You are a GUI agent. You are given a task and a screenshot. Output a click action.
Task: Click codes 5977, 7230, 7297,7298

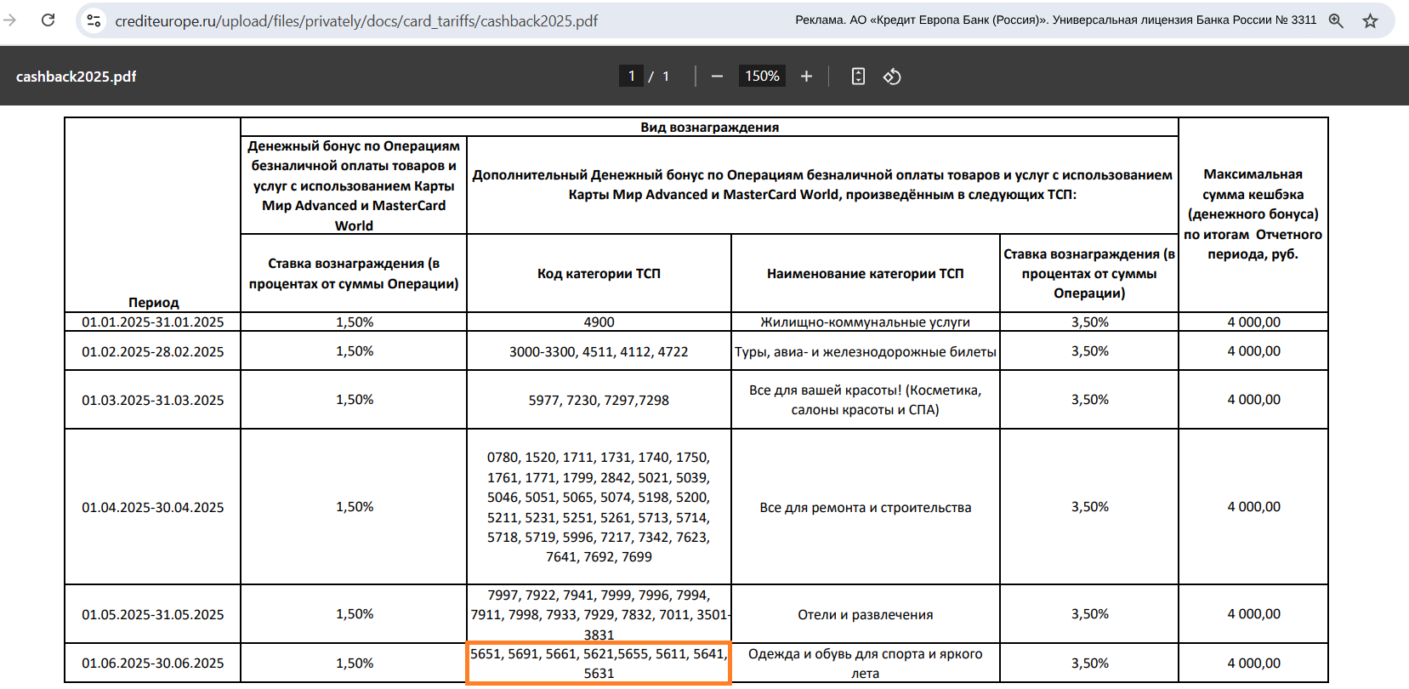(599, 400)
